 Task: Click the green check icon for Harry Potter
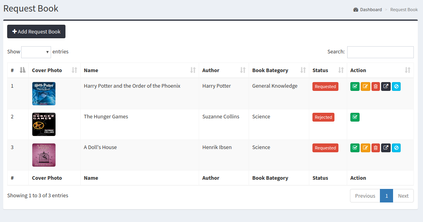click(355, 86)
